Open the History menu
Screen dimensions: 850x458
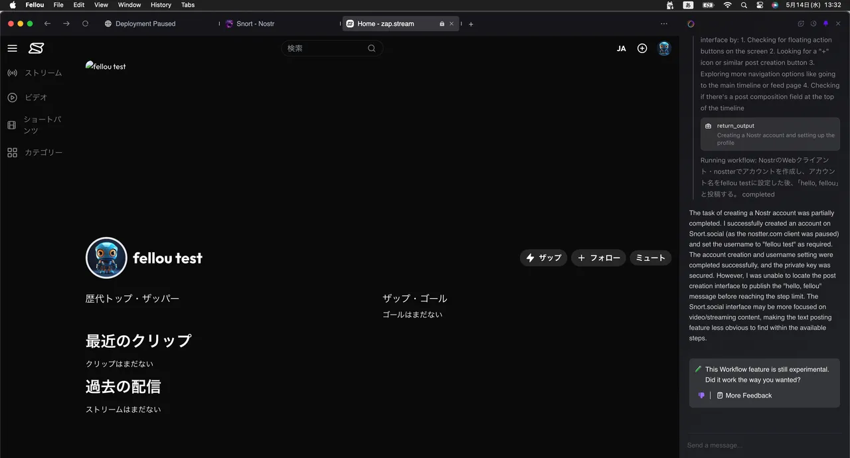pos(161,5)
